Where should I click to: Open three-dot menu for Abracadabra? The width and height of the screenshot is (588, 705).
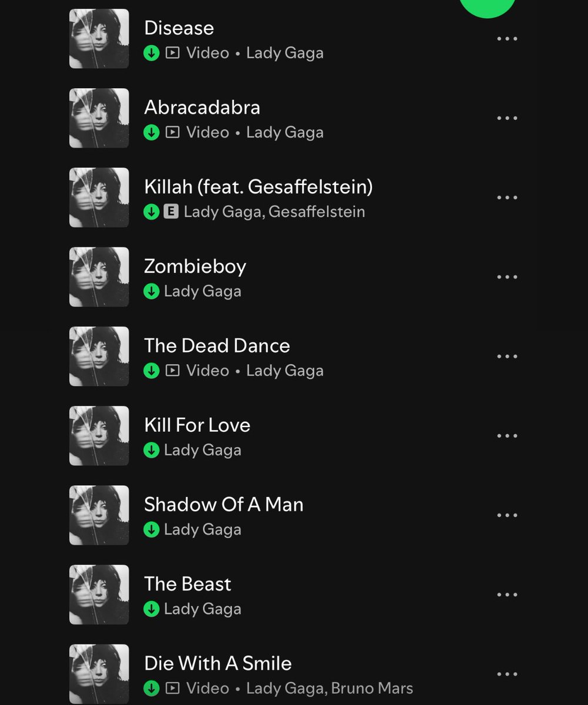(x=507, y=118)
